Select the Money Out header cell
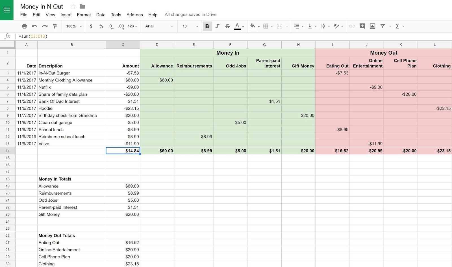The height and width of the screenshot is (267, 452). (384, 53)
